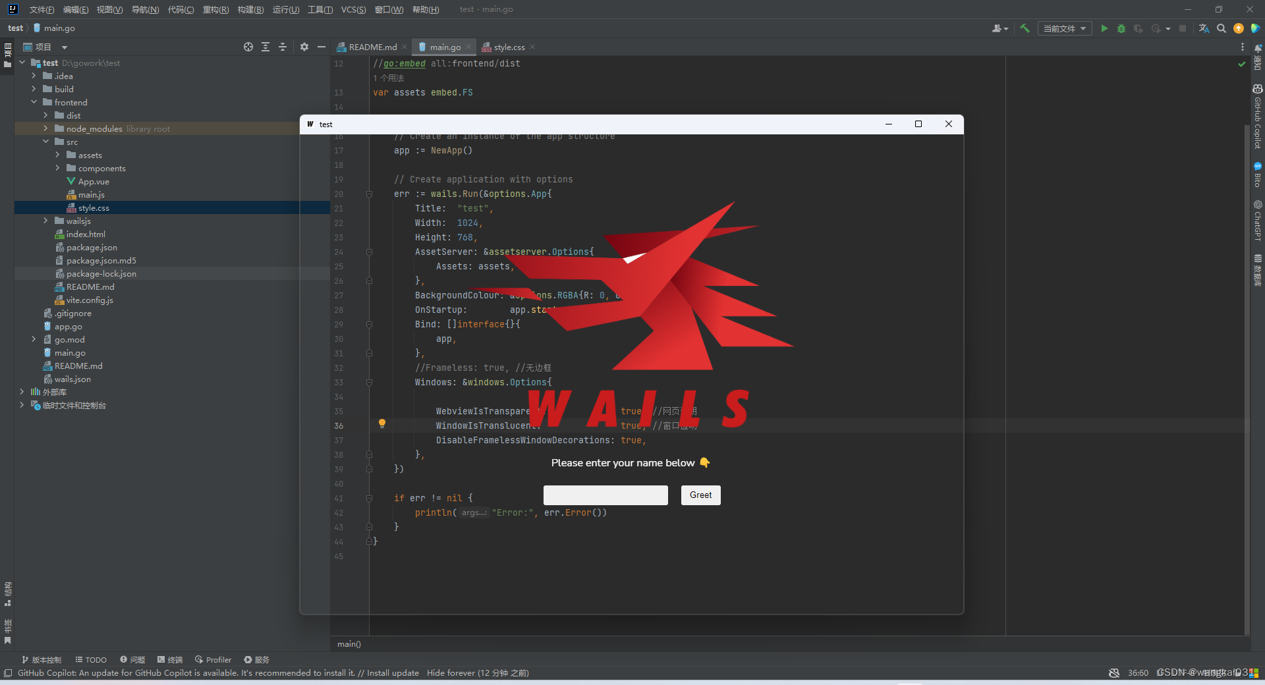Open the ChatGPT side panel
Image resolution: width=1265 pixels, height=685 pixels.
tap(1257, 221)
